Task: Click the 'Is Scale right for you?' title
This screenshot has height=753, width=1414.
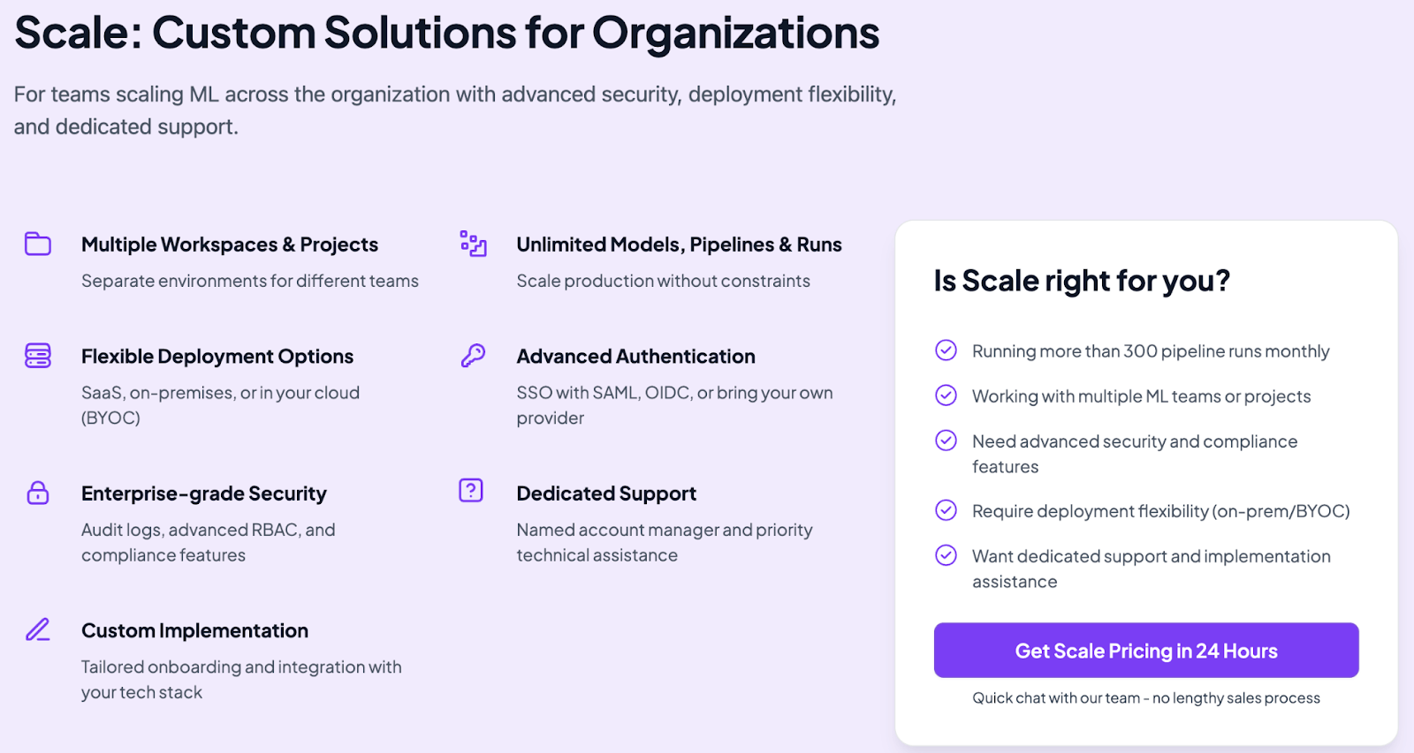Action: coord(1082,281)
